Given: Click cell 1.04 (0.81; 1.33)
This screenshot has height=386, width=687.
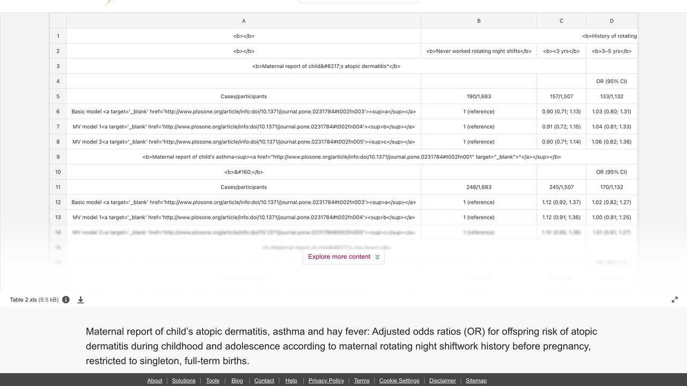Looking at the screenshot, I should [x=611, y=127].
